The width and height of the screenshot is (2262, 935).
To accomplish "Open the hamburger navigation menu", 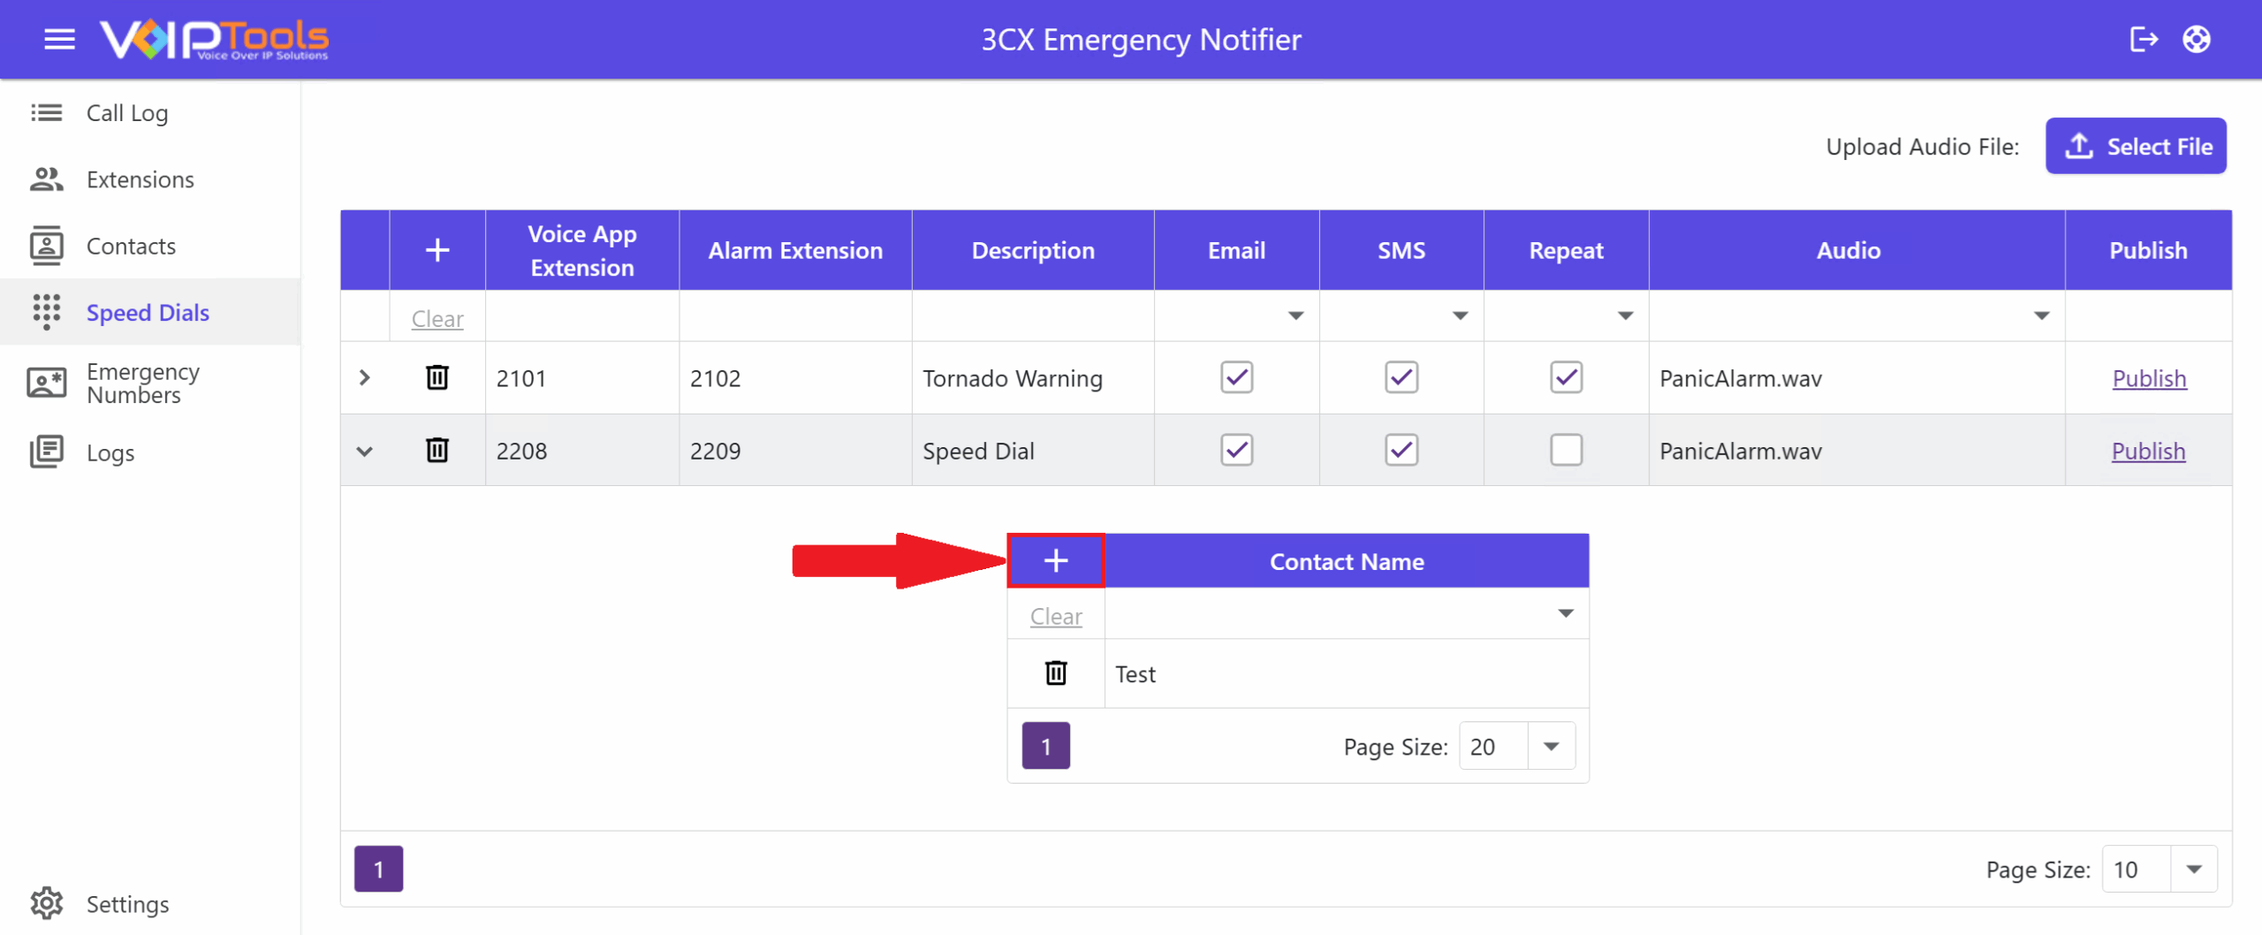I will click(59, 39).
